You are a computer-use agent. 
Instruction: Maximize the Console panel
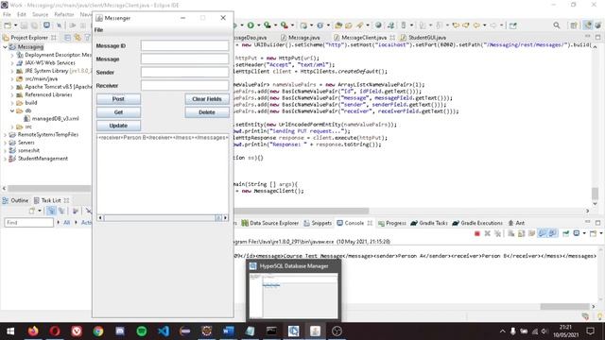pyautogui.click(x=597, y=223)
